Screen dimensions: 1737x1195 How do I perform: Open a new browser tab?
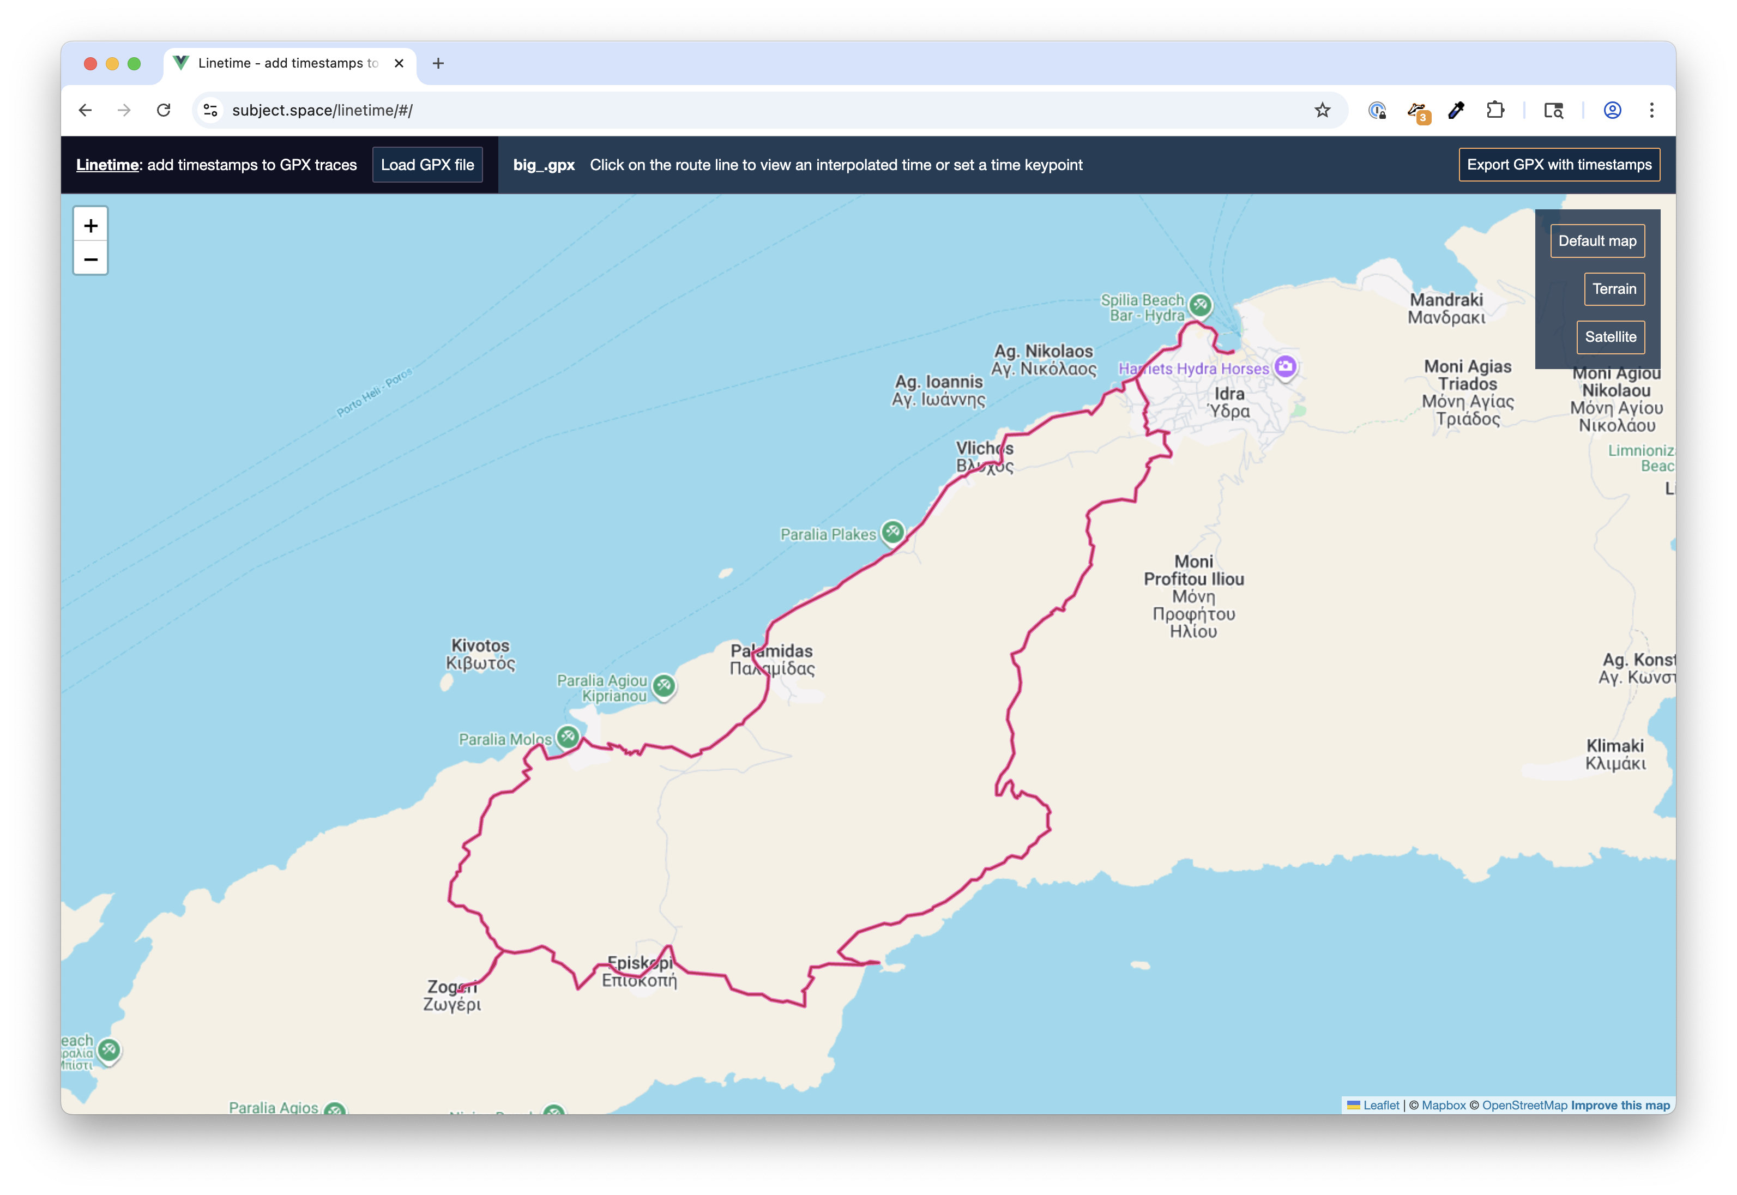(x=438, y=64)
